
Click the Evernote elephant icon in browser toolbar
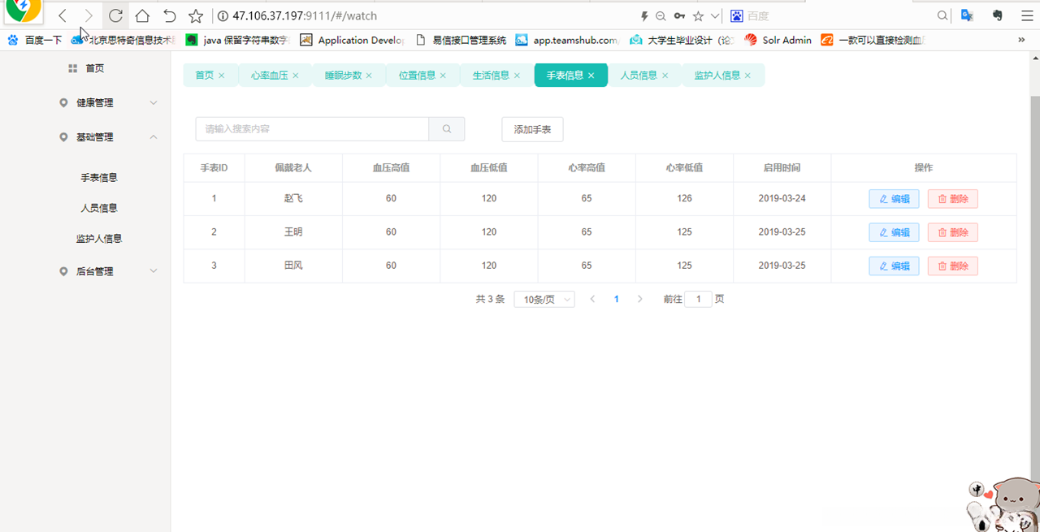pos(997,15)
